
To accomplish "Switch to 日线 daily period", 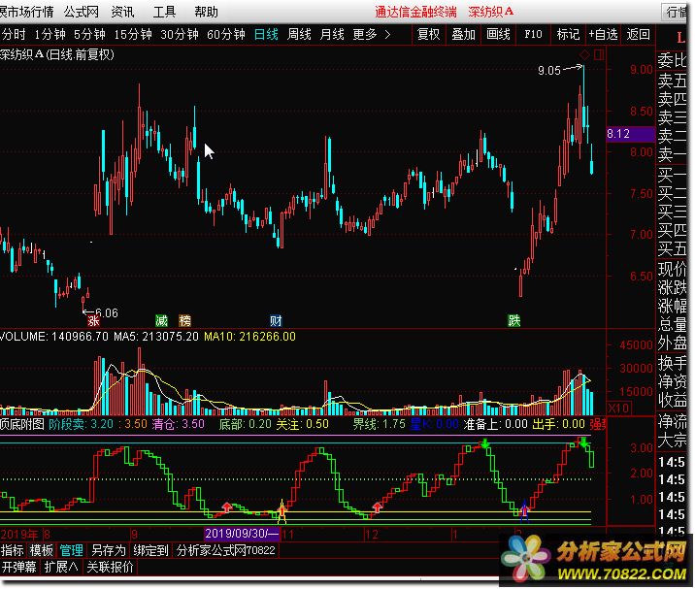I will (266, 34).
